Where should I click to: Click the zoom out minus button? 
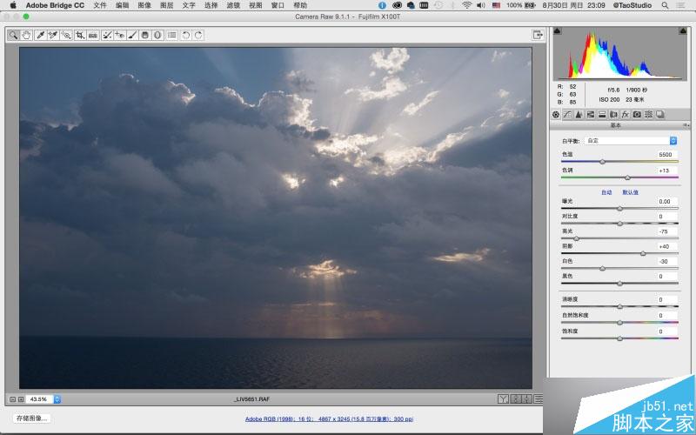click(12, 399)
